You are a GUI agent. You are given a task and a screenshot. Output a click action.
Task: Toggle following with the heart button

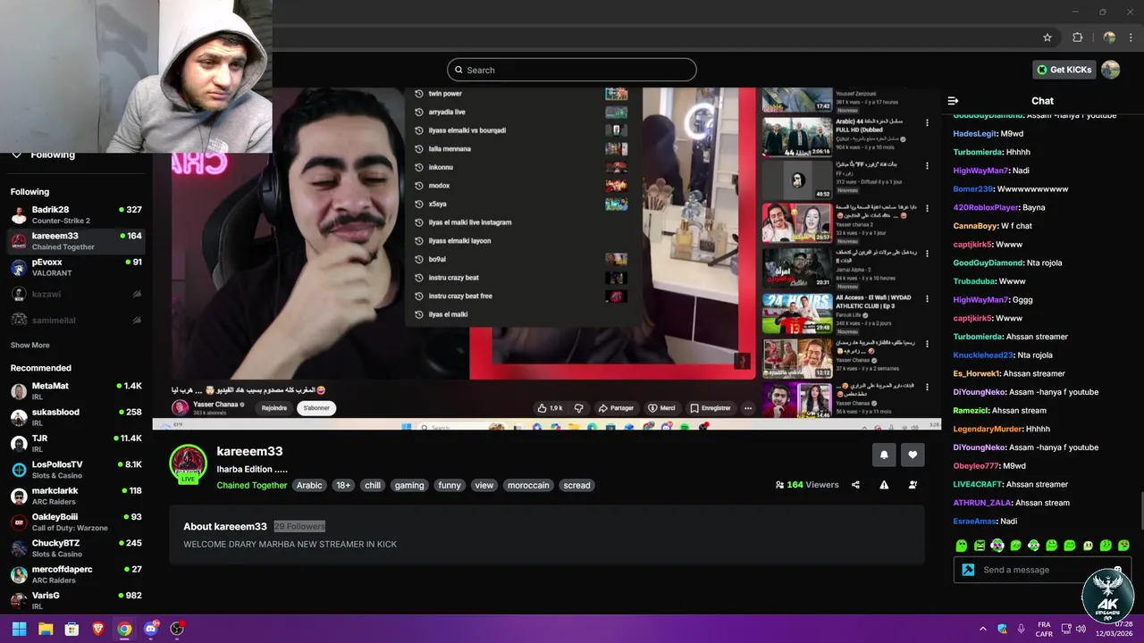913,455
